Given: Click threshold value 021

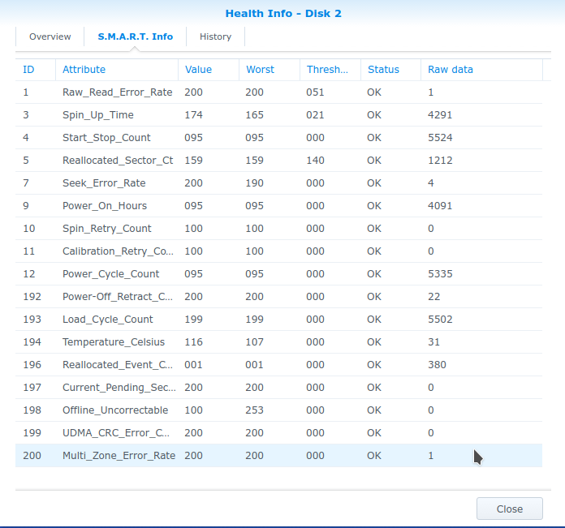Looking at the screenshot, I should [315, 115].
